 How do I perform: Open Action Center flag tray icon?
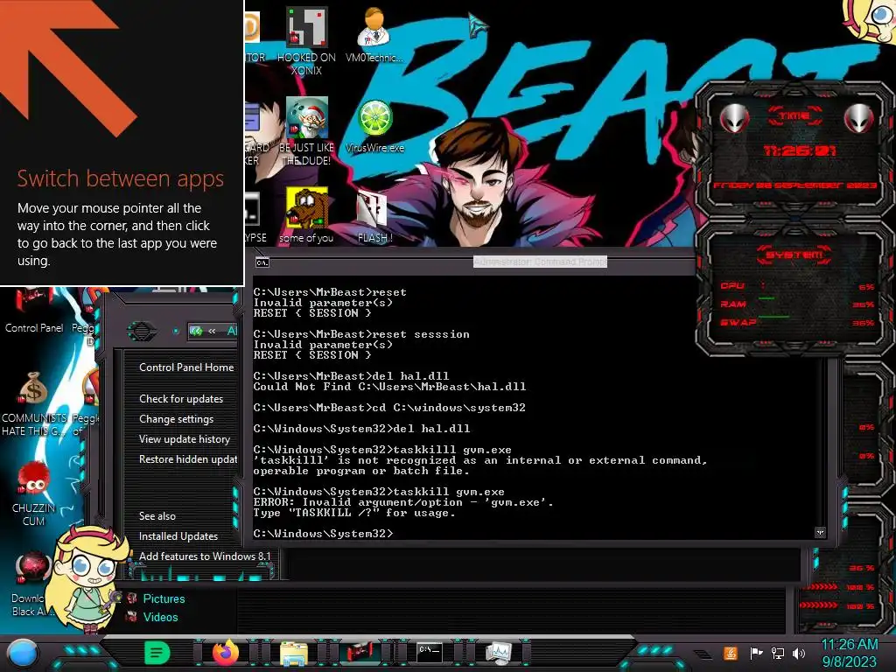pyautogui.click(x=756, y=653)
